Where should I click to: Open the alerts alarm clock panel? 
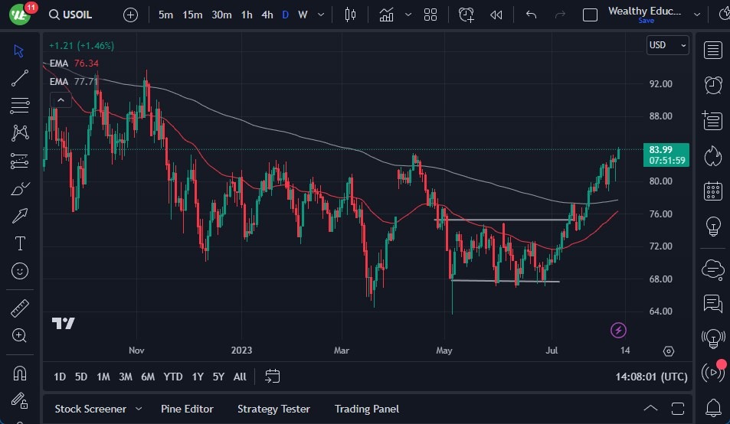(x=713, y=84)
